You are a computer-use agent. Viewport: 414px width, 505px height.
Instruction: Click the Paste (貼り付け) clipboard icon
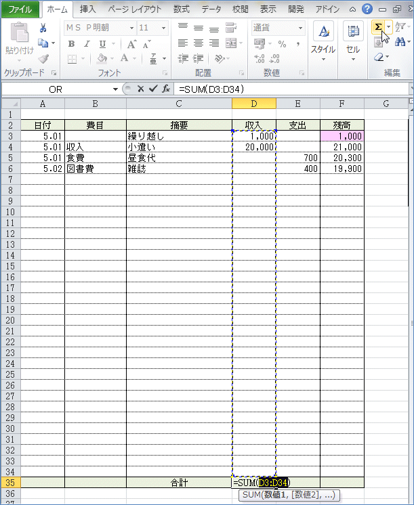pos(20,32)
